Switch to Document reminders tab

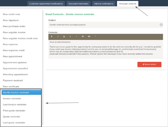coord(78,4)
